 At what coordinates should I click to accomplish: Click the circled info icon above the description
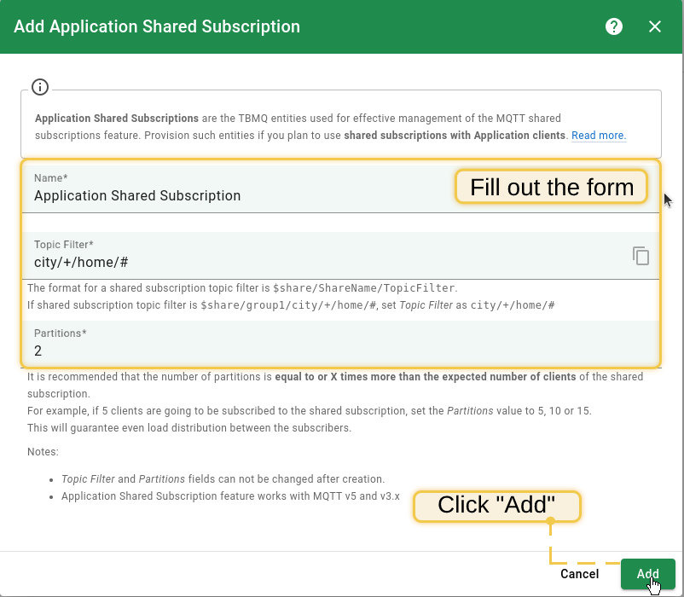pos(39,86)
